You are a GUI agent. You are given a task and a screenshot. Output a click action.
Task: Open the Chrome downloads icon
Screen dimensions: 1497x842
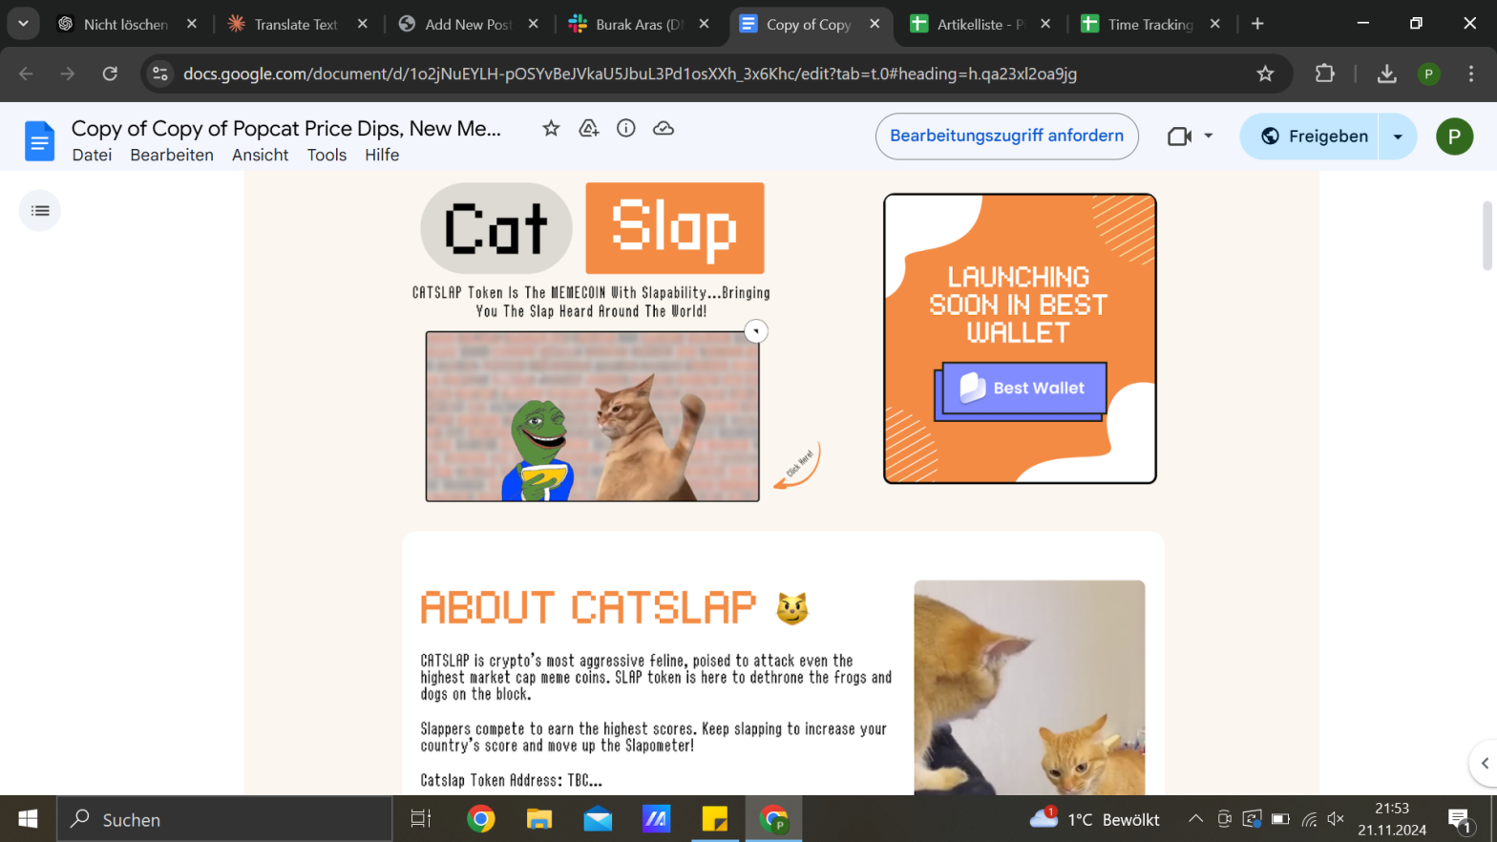[1386, 74]
